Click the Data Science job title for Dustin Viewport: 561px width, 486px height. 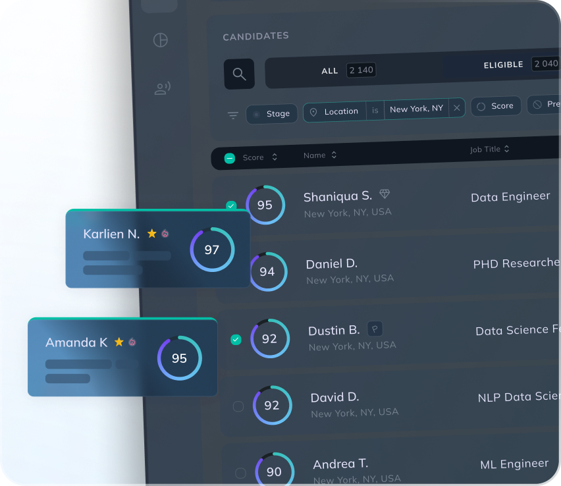click(518, 330)
